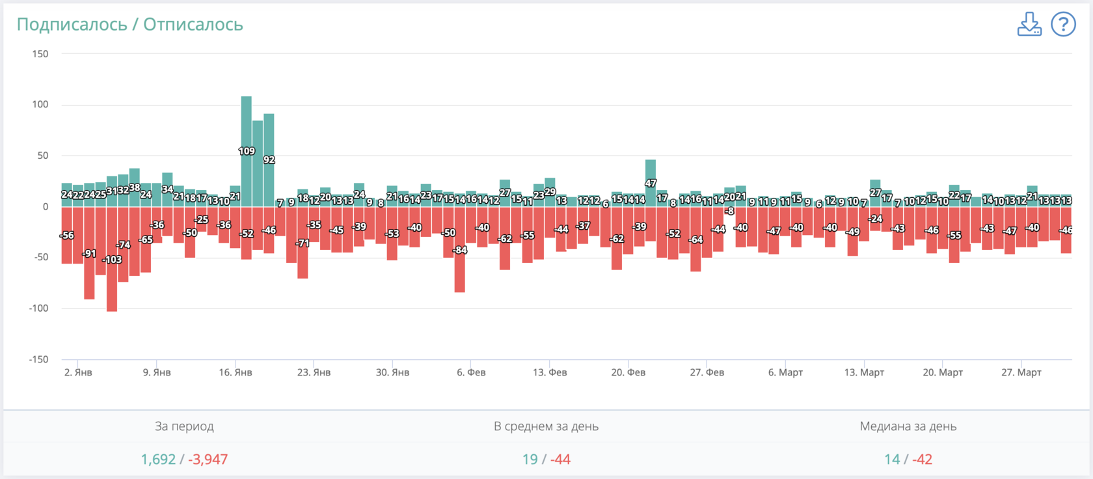Viewport: 1093px width, 479px height.
Task: Click the x-axis label 13. Март
Action: click(864, 372)
